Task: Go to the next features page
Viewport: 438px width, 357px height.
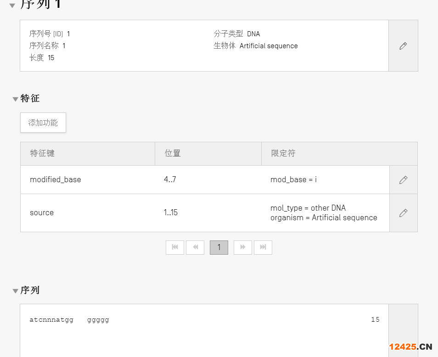Action: [243, 247]
